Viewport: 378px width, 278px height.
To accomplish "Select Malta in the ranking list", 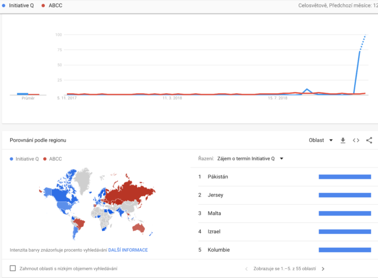I will tap(214, 213).
